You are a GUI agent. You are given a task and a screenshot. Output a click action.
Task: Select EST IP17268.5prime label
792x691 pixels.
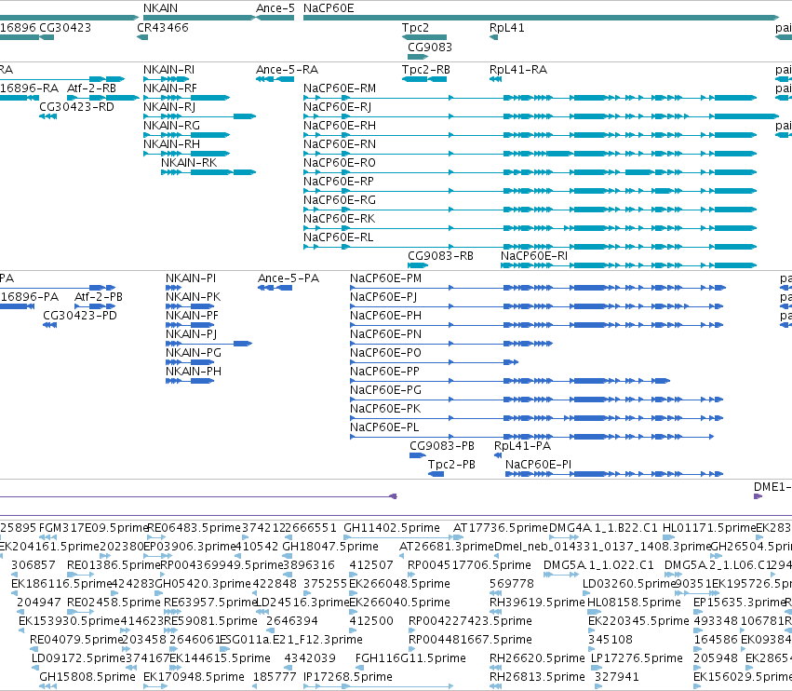pos(347,676)
